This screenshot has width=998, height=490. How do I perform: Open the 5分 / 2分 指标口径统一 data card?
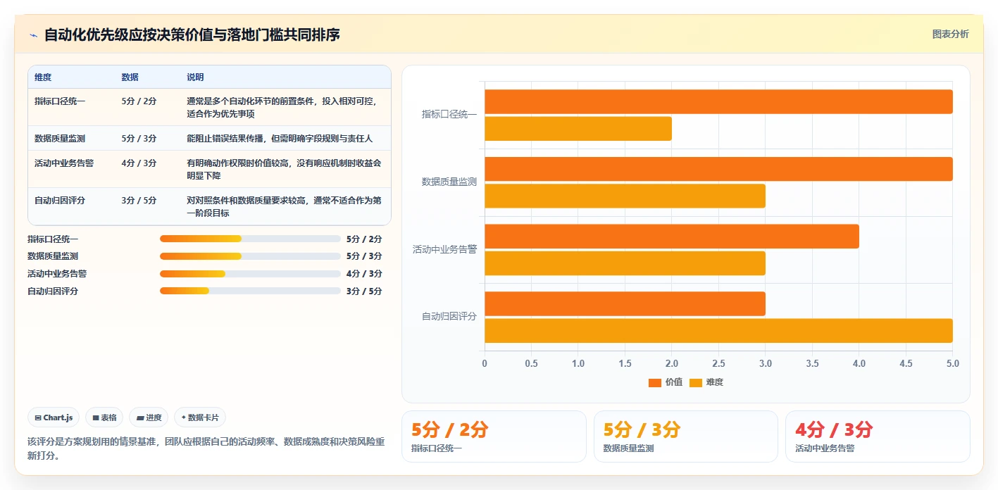494,436
